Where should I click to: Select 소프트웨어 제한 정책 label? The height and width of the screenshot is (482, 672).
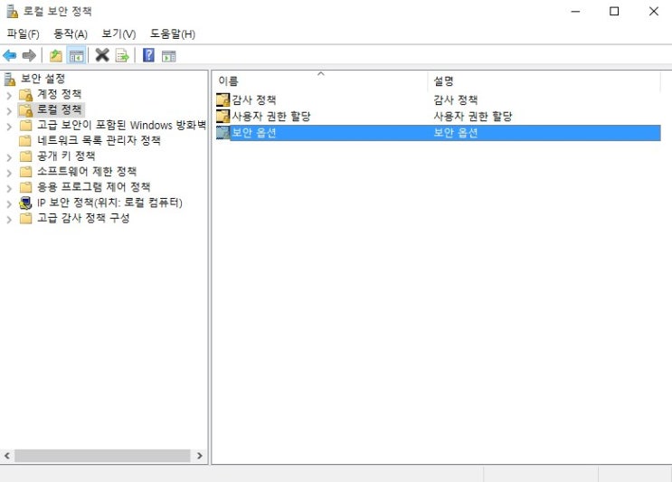point(87,171)
